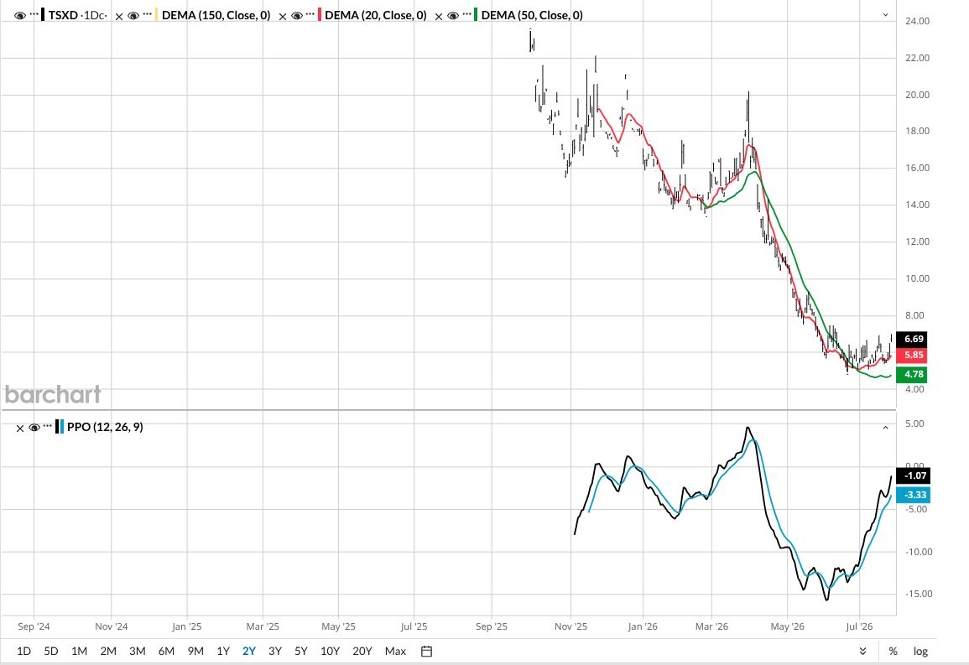969x665 pixels.
Task: Click the TSXD 1Dc symbol label
Action: coord(77,15)
